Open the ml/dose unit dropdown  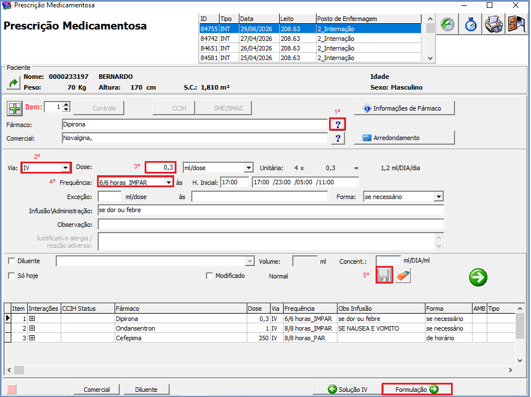[x=248, y=168]
